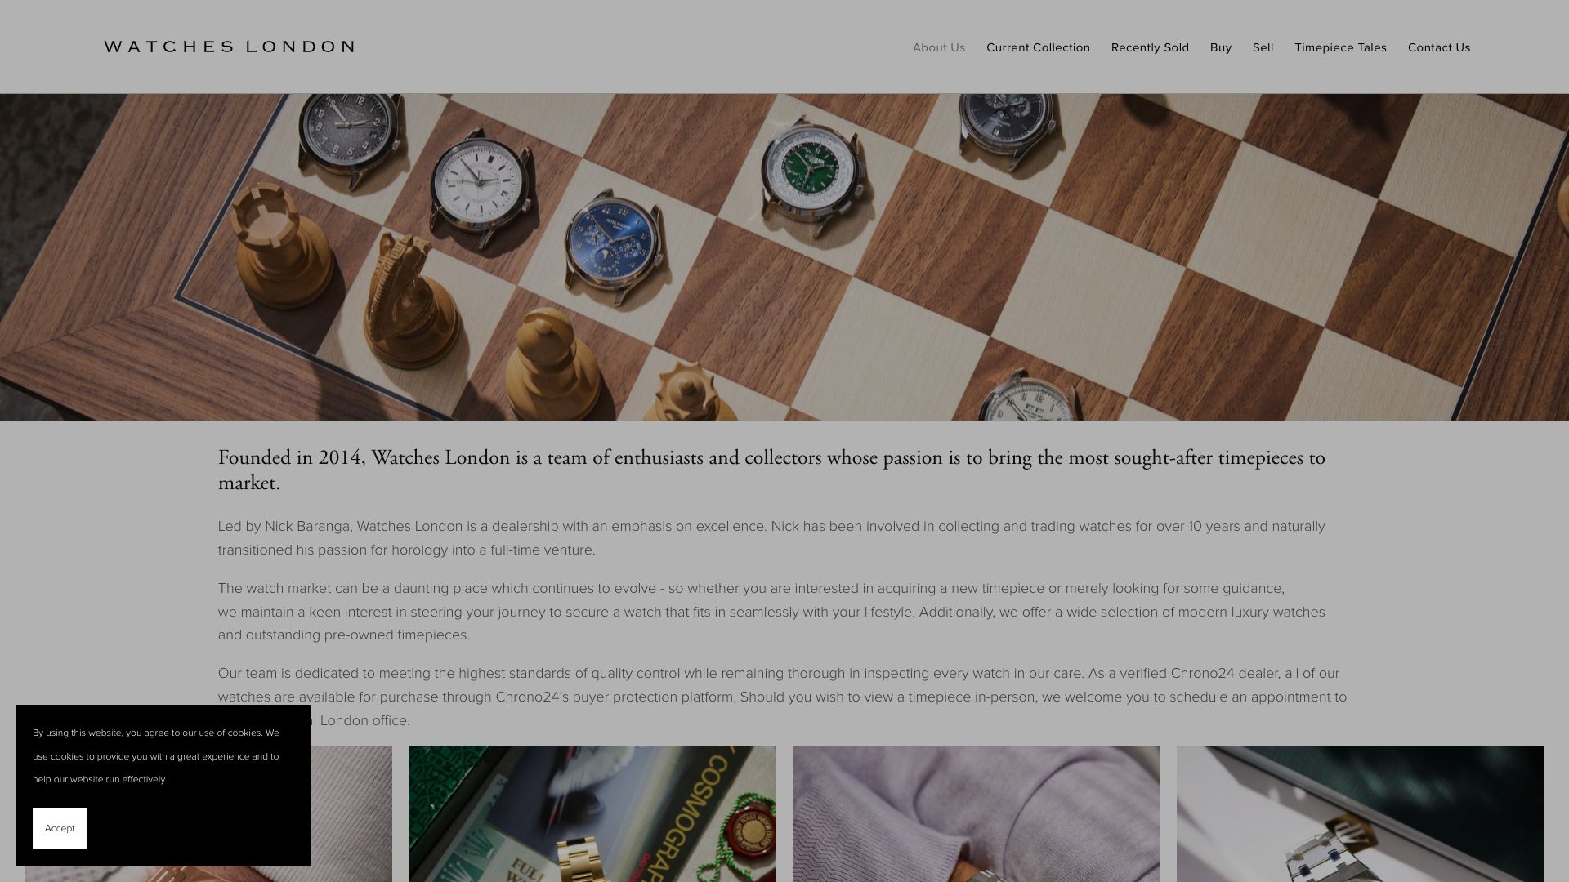
Task: Click the white dial watch on chessboard
Action: pos(480,184)
